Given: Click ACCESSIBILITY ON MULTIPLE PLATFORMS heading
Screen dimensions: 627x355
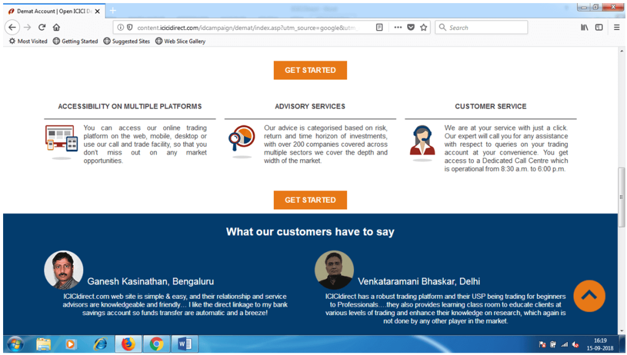Looking at the screenshot, I should click(x=130, y=106).
